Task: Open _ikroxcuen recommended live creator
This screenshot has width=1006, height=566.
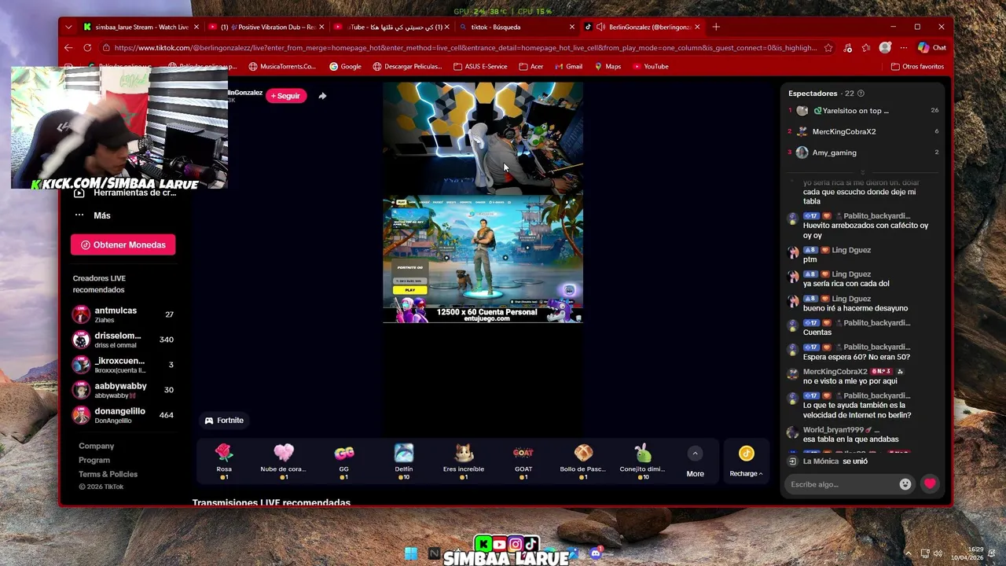Action: [x=123, y=365]
